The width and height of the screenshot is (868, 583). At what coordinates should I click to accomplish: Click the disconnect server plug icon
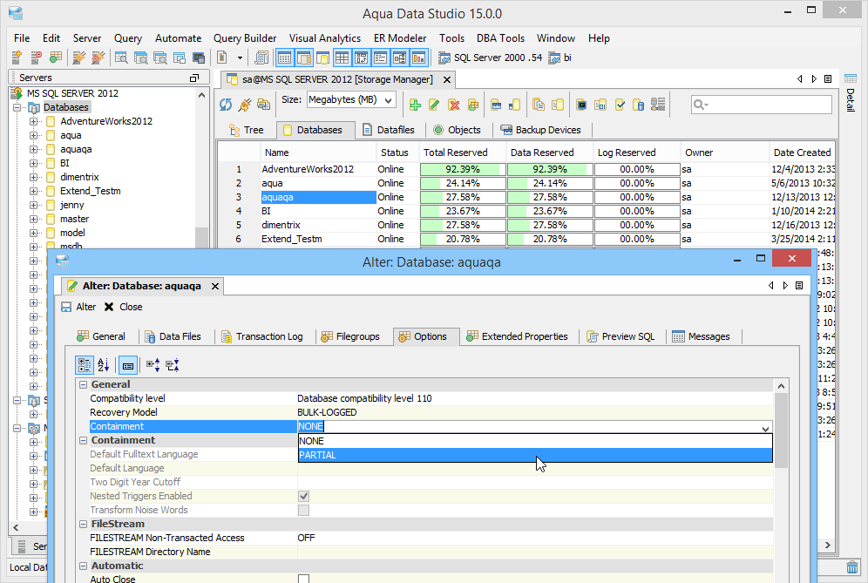pos(98,58)
